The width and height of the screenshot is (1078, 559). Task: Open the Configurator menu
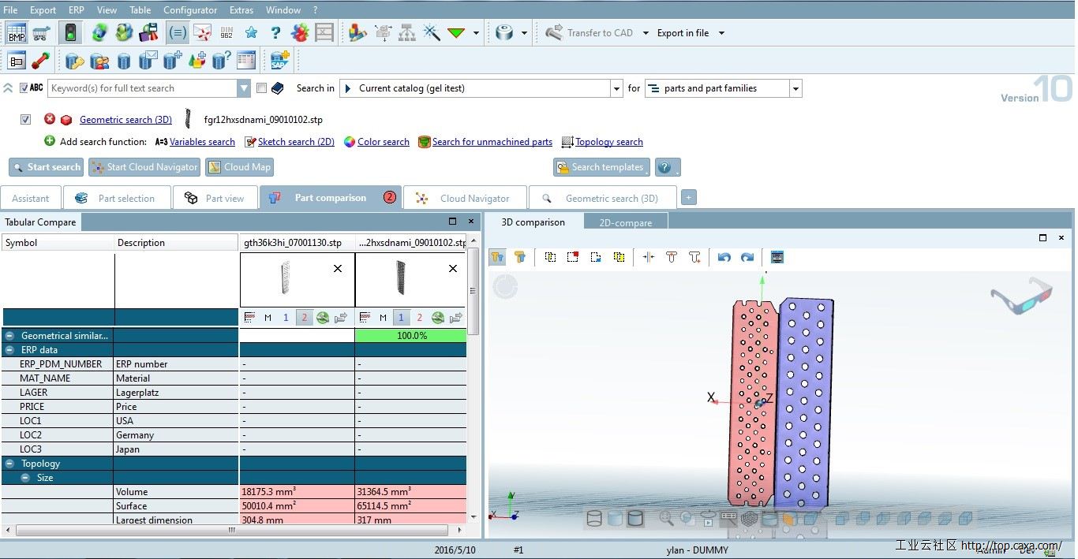pos(190,10)
